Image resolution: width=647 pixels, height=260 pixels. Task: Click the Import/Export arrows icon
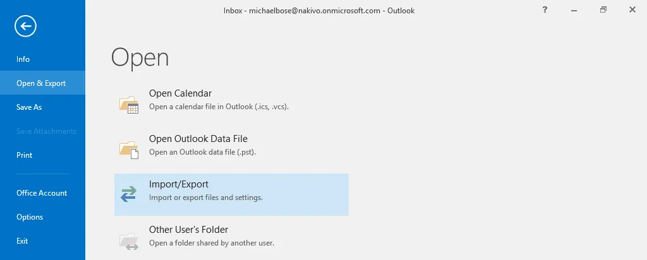pos(129,194)
